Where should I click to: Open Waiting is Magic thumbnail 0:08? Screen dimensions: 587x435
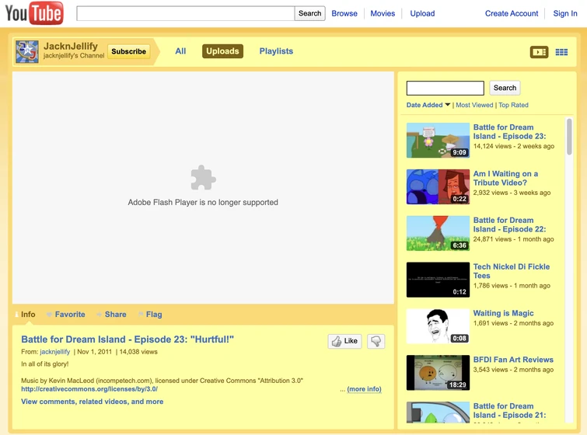[438, 326]
